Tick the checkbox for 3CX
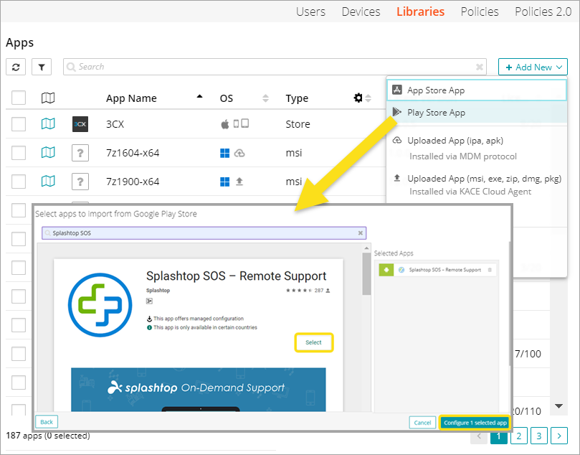Image resolution: width=580 pixels, height=455 pixels. pyautogui.click(x=19, y=124)
